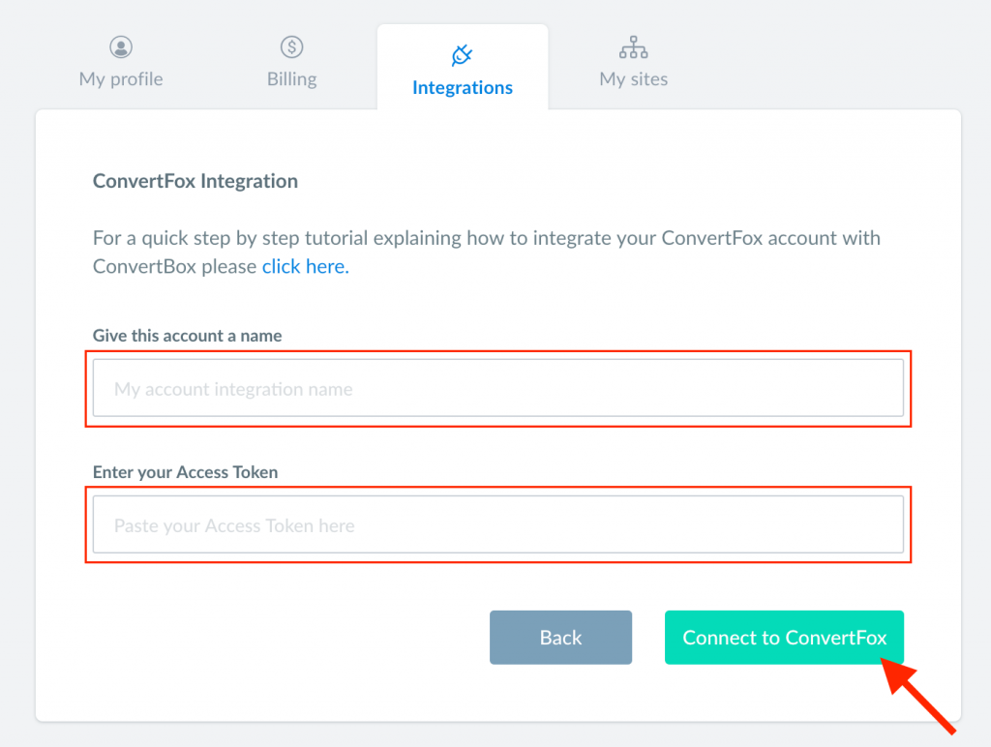Click 'My account integration name' placeholder text
The height and width of the screenshot is (747, 991).
(x=233, y=389)
